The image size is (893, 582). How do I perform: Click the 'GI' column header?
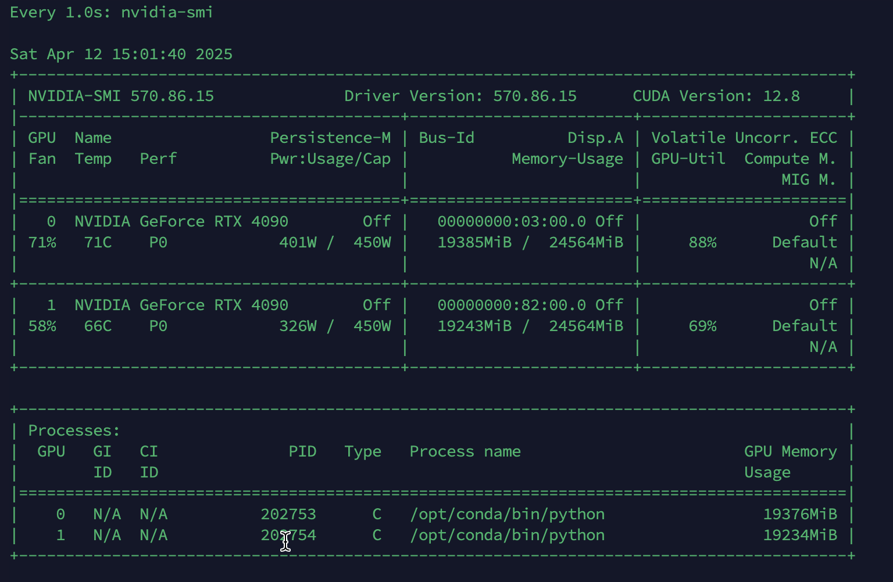pos(102,451)
